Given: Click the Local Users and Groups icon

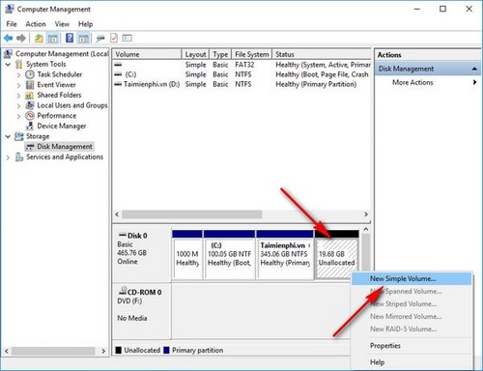Looking at the screenshot, I should point(30,105).
